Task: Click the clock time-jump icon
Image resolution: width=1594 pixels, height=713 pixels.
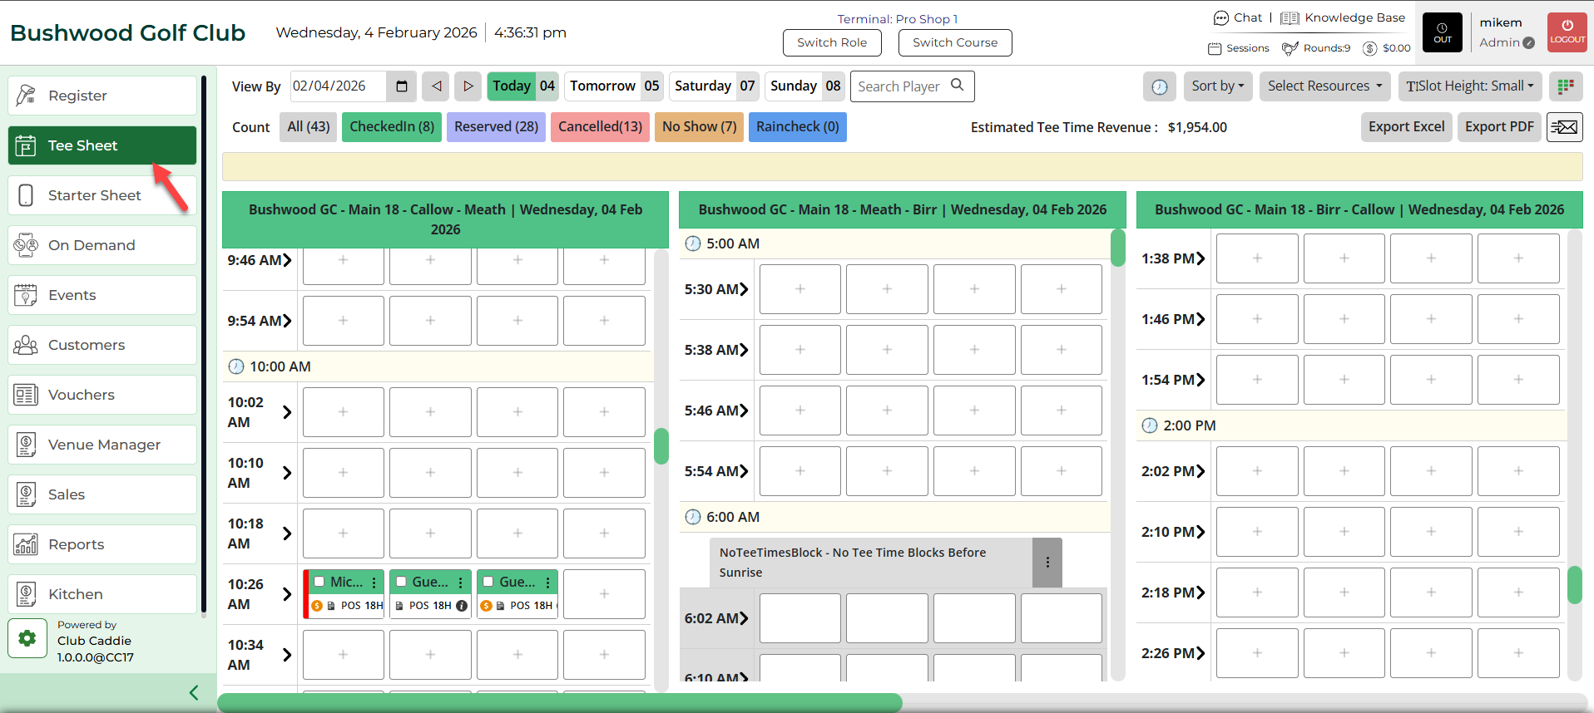Action: (x=1159, y=86)
